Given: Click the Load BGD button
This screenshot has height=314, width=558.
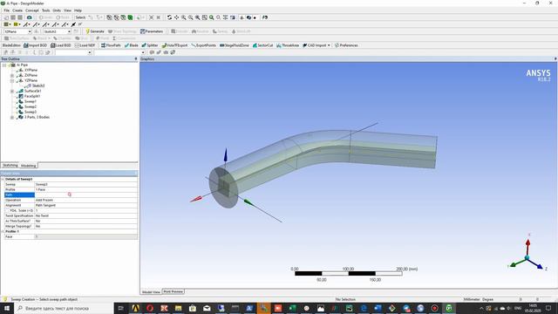Looking at the screenshot, I should (x=61, y=45).
